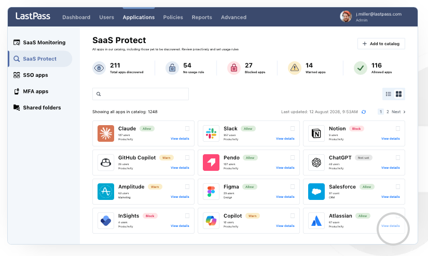428x256 pixels.
Task: Click the app catalog search field
Action: pyautogui.click(x=141, y=94)
